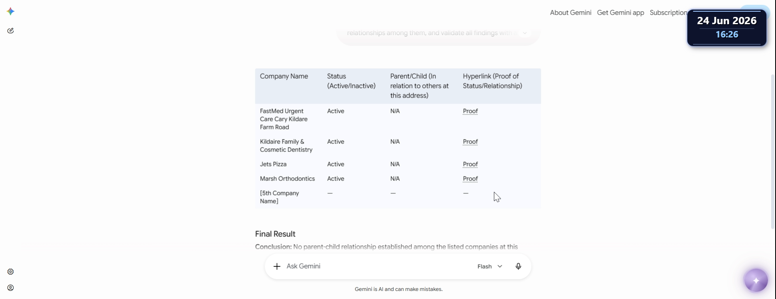The width and height of the screenshot is (776, 299).
Task: Open Proof link for Marsh Orthodontics
Action: pyautogui.click(x=470, y=179)
